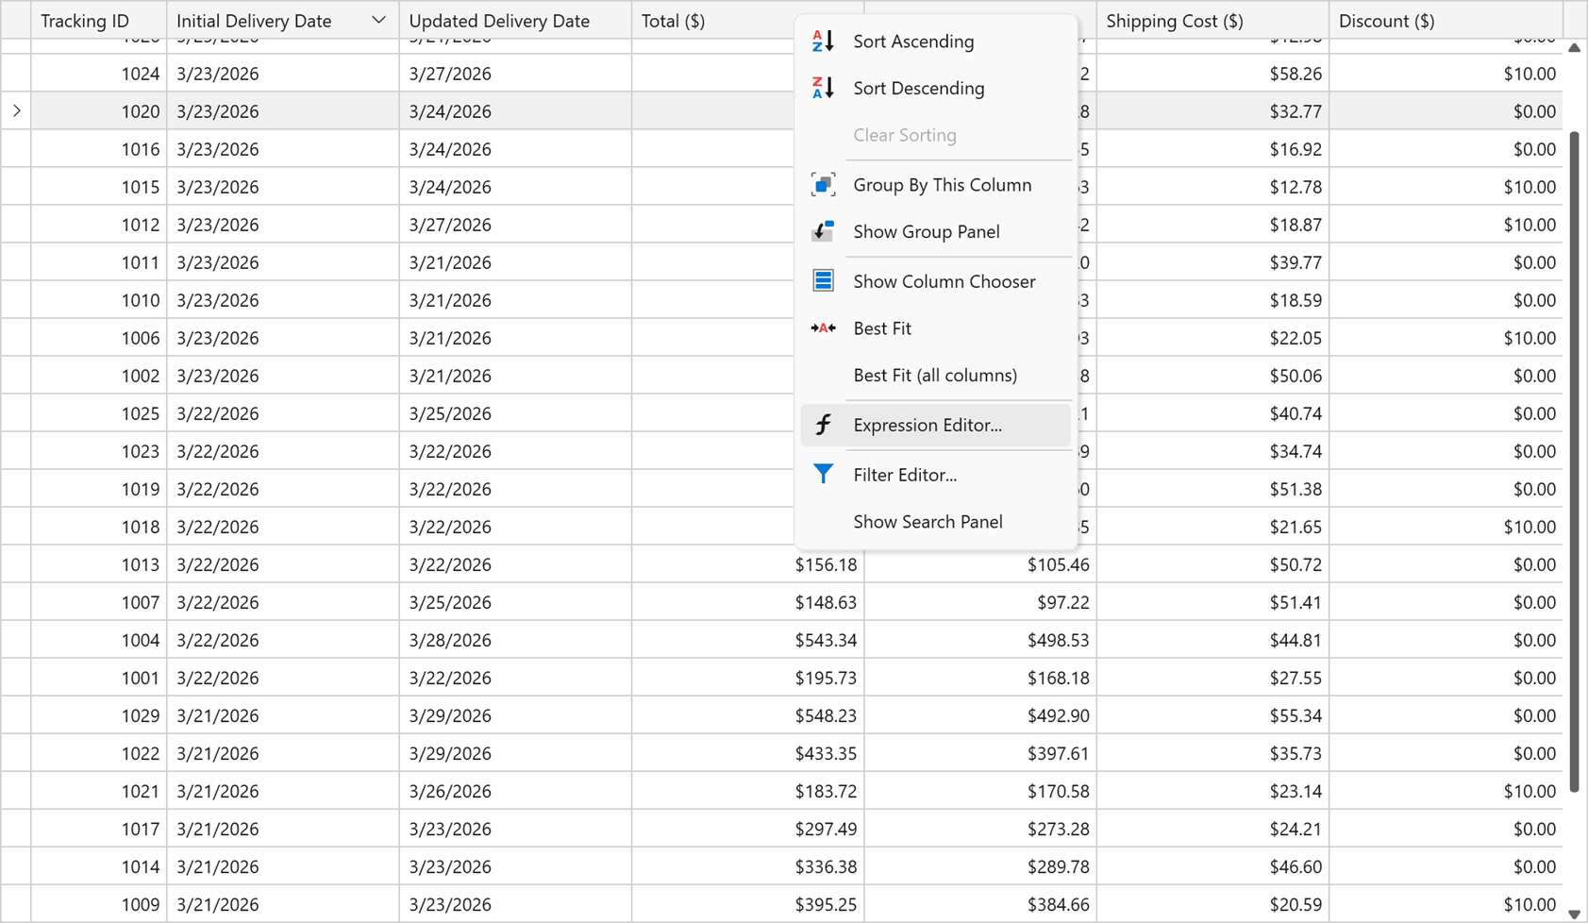Select updated date 3/28/2026 for ID 1004
This screenshot has width=1588, height=923.
515,640
